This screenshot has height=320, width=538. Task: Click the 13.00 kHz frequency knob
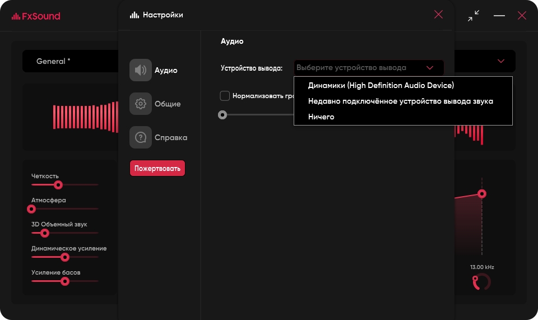(481, 282)
